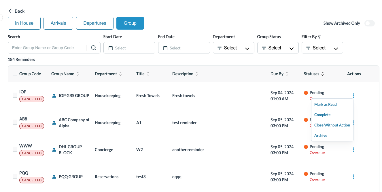Check the select-all header checkbox
Viewport: 382px width, 192px height.
15,74
